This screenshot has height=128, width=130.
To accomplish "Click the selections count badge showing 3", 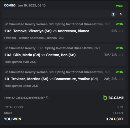I will click(x=113, y=14).
